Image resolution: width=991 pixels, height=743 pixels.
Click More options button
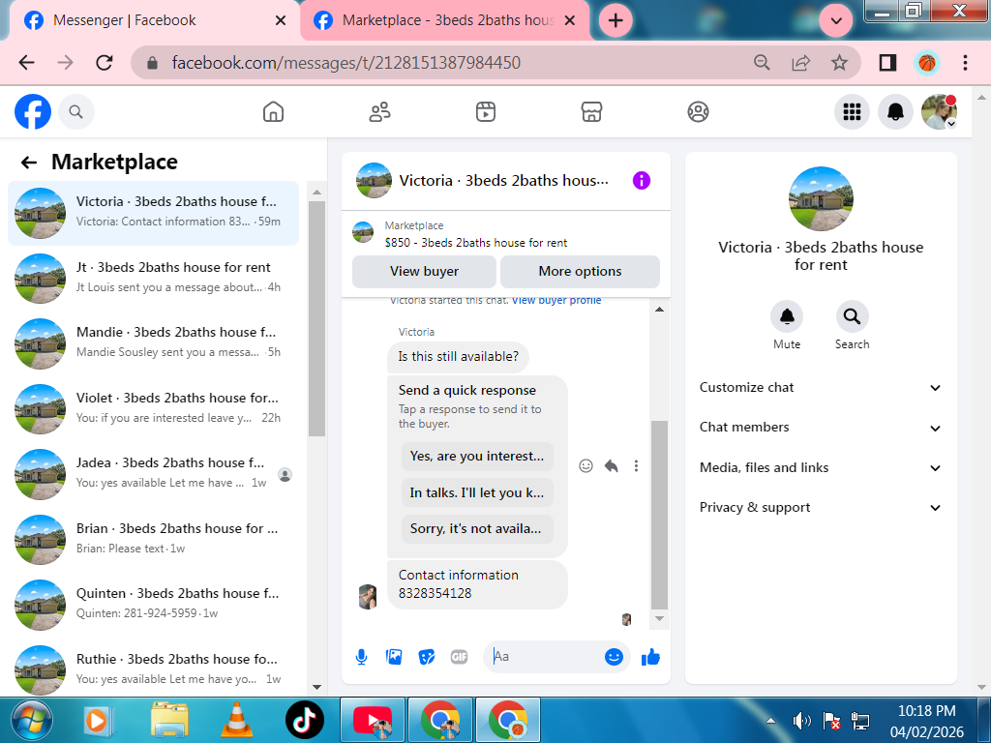580,271
